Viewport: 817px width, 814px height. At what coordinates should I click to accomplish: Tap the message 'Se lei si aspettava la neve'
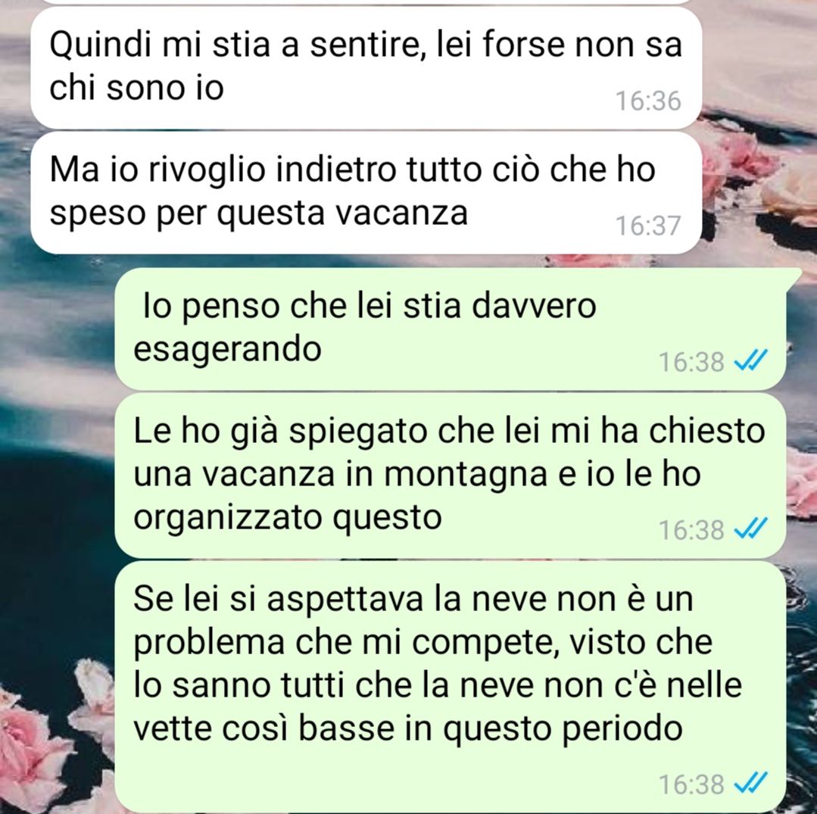tap(450, 686)
